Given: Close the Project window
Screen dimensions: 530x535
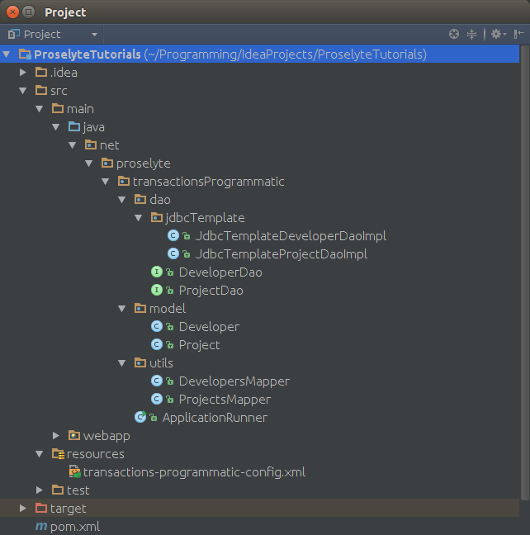Looking at the screenshot, I should click(12, 12).
